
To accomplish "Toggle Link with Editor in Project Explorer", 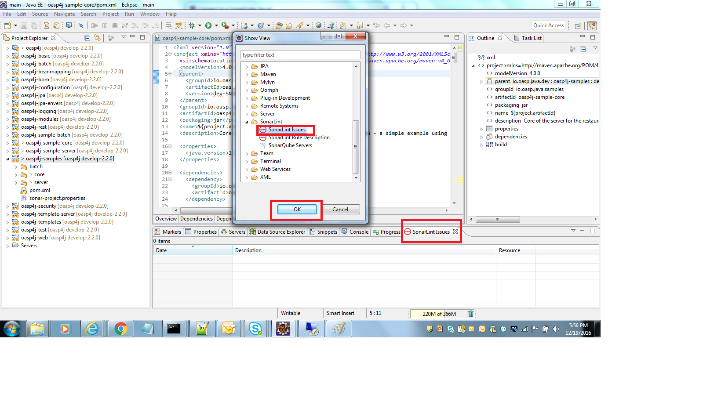I will point(97,38).
